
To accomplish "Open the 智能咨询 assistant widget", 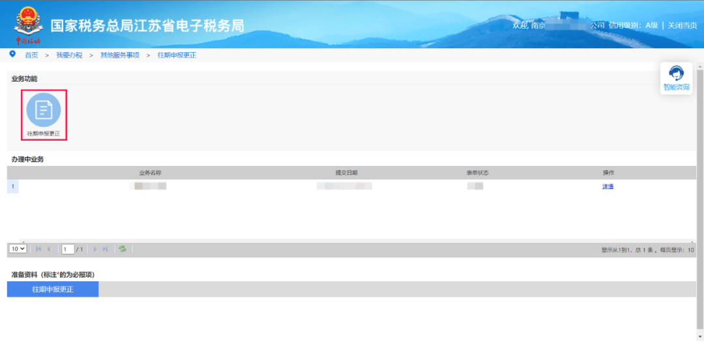I will click(x=676, y=78).
